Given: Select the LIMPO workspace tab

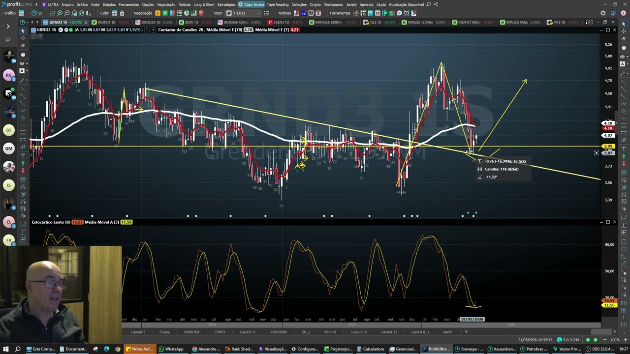Looking at the screenshot, I should click(220, 332).
